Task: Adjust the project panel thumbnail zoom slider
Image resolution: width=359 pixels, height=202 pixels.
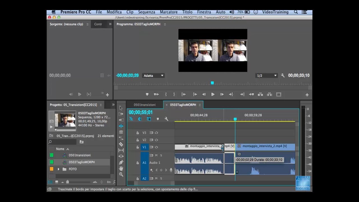Action: [68, 182]
